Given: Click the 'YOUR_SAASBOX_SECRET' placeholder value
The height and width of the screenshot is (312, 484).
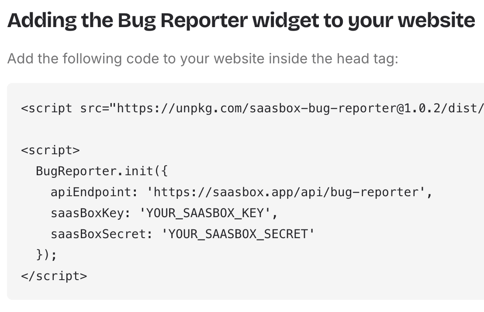Looking at the screenshot, I should click(238, 234).
